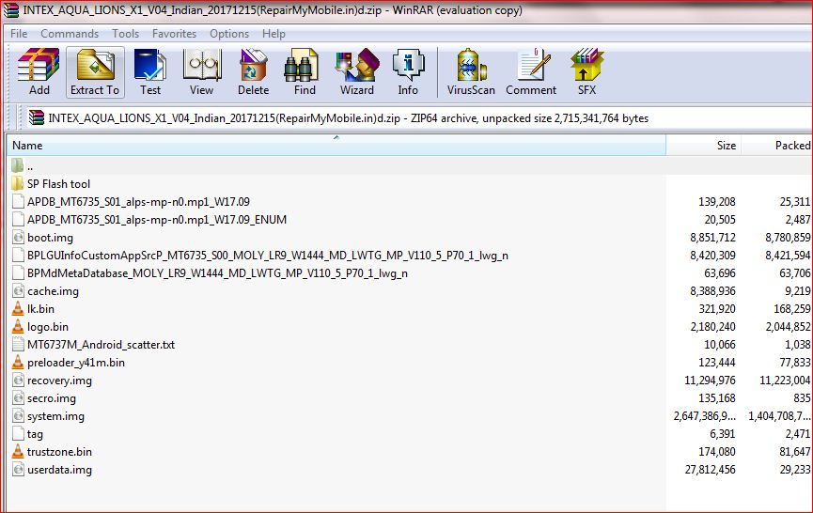Launch the Wizard tool
Viewport: 813px width, 513px height.
coord(357,71)
